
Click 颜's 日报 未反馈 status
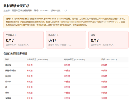click(104, 87)
